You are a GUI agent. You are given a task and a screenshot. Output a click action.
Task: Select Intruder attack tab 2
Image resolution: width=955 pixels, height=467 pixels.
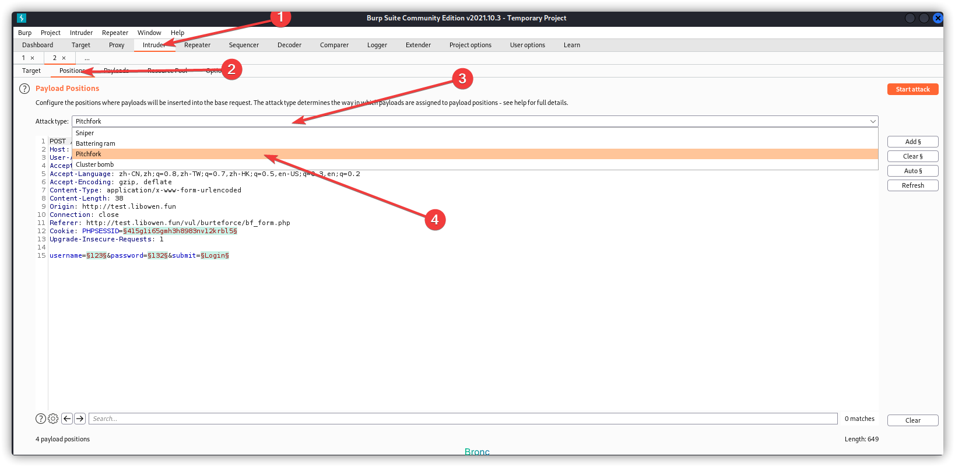[55, 58]
